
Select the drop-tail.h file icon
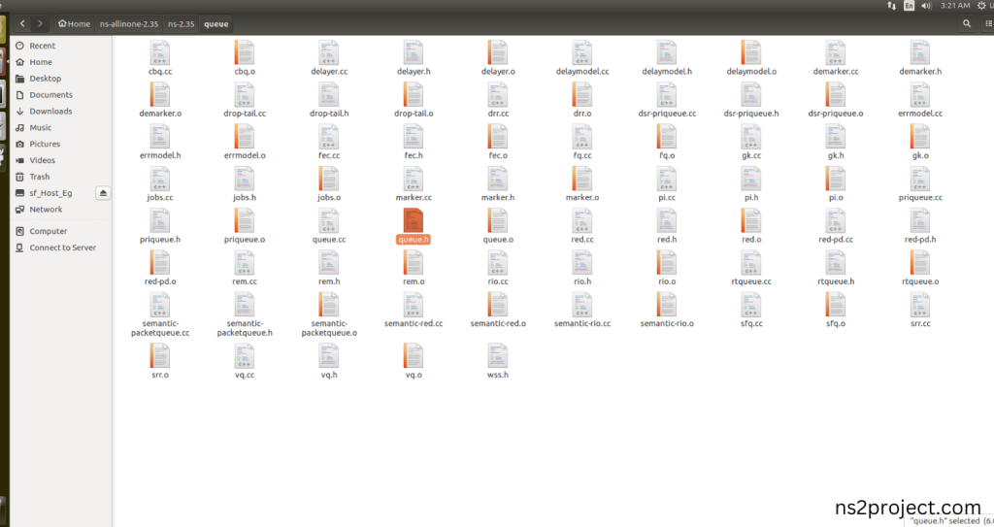tap(328, 94)
